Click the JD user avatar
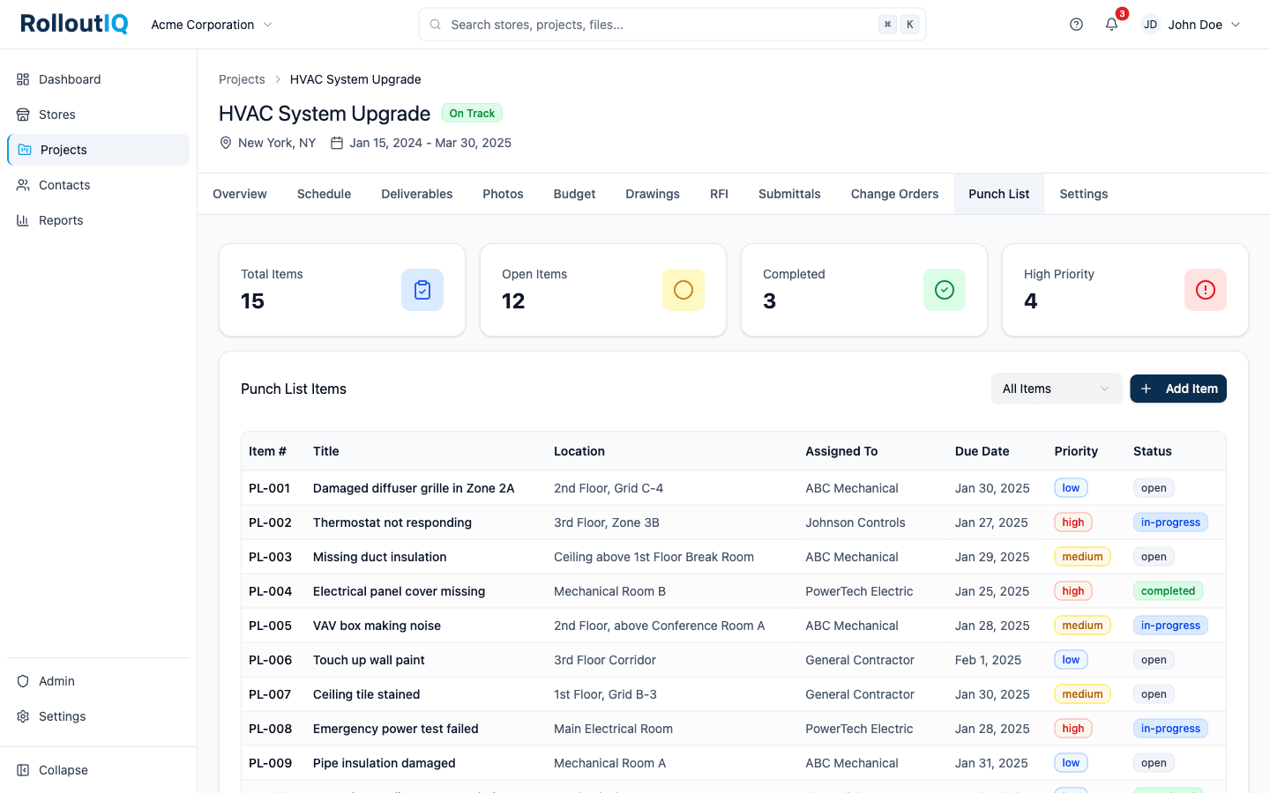Screen dimensions: 1270x793 click(1150, 25)
